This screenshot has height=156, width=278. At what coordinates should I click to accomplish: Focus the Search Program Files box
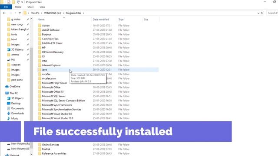[272, 13]
